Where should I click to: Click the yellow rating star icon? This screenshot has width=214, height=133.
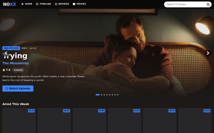(4, 70)
